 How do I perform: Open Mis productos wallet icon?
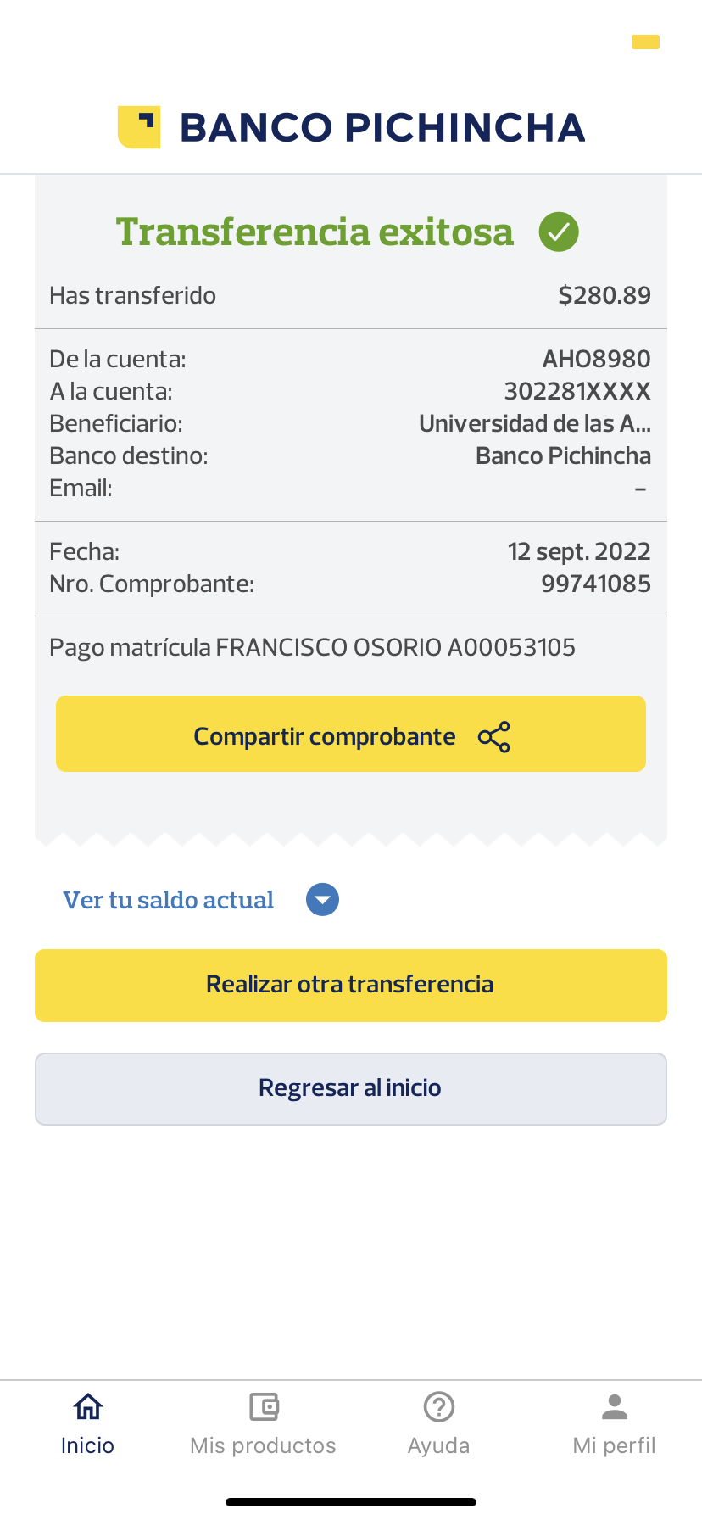[x=264, y=1406]
